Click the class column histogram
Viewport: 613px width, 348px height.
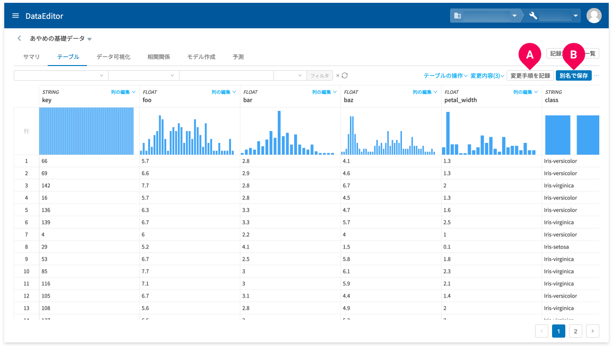point(572,135)
